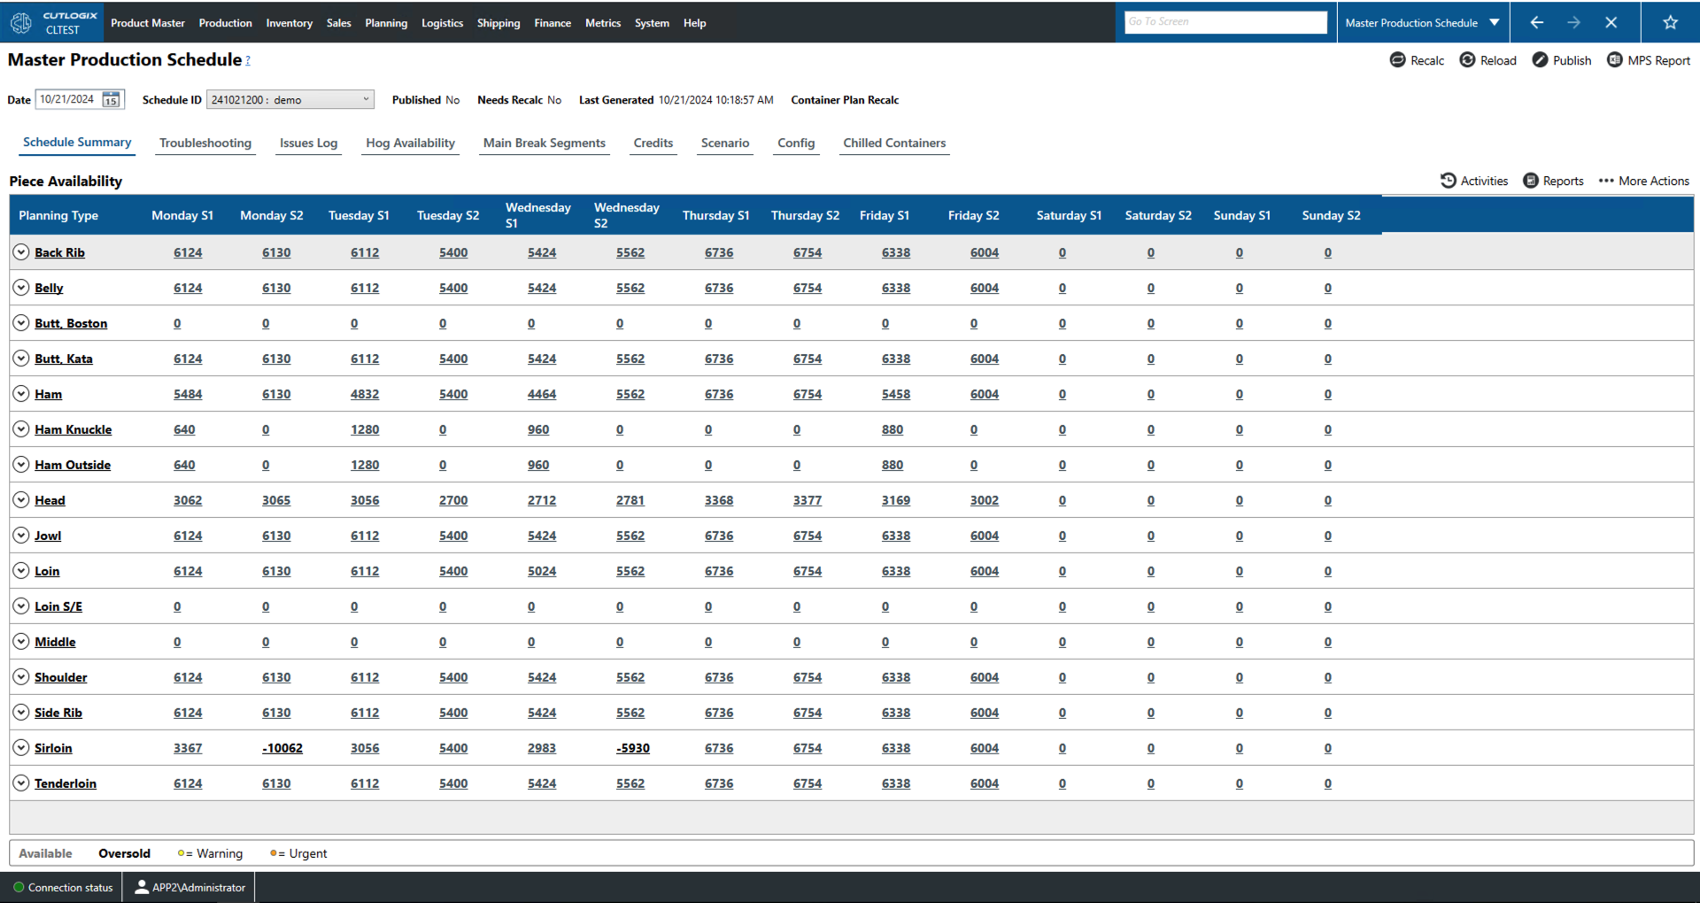This screenshot has width=1700, height=903.
Task: Click Sirloin Monday S2 value -10062
Action: pos(282,749)
